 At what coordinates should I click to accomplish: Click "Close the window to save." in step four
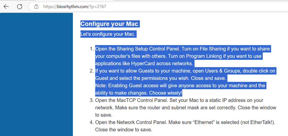point(124,130)
